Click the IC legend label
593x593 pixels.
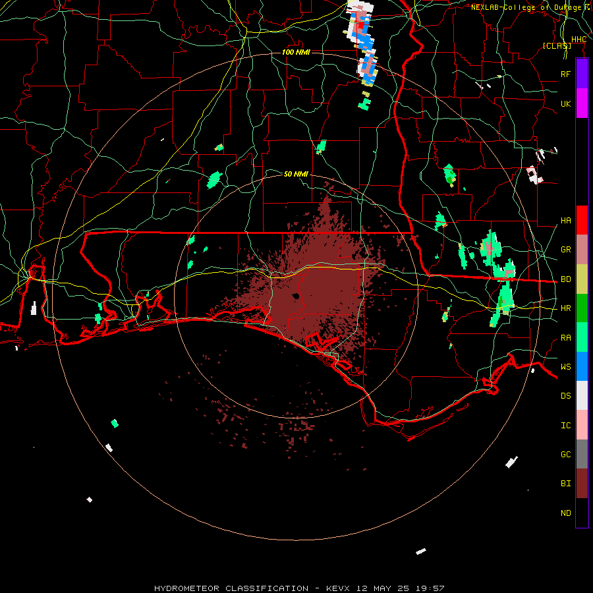pos(565,426)
